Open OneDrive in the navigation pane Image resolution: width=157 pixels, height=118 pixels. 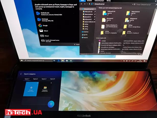click(86, 31)
